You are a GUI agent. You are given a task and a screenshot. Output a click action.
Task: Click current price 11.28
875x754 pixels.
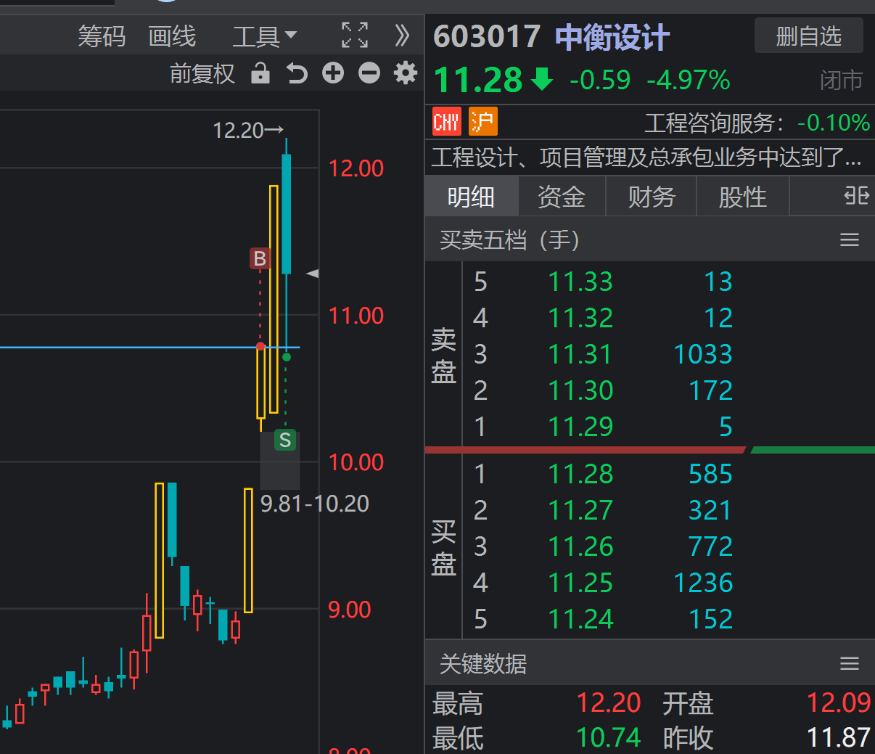pos(478,81)
